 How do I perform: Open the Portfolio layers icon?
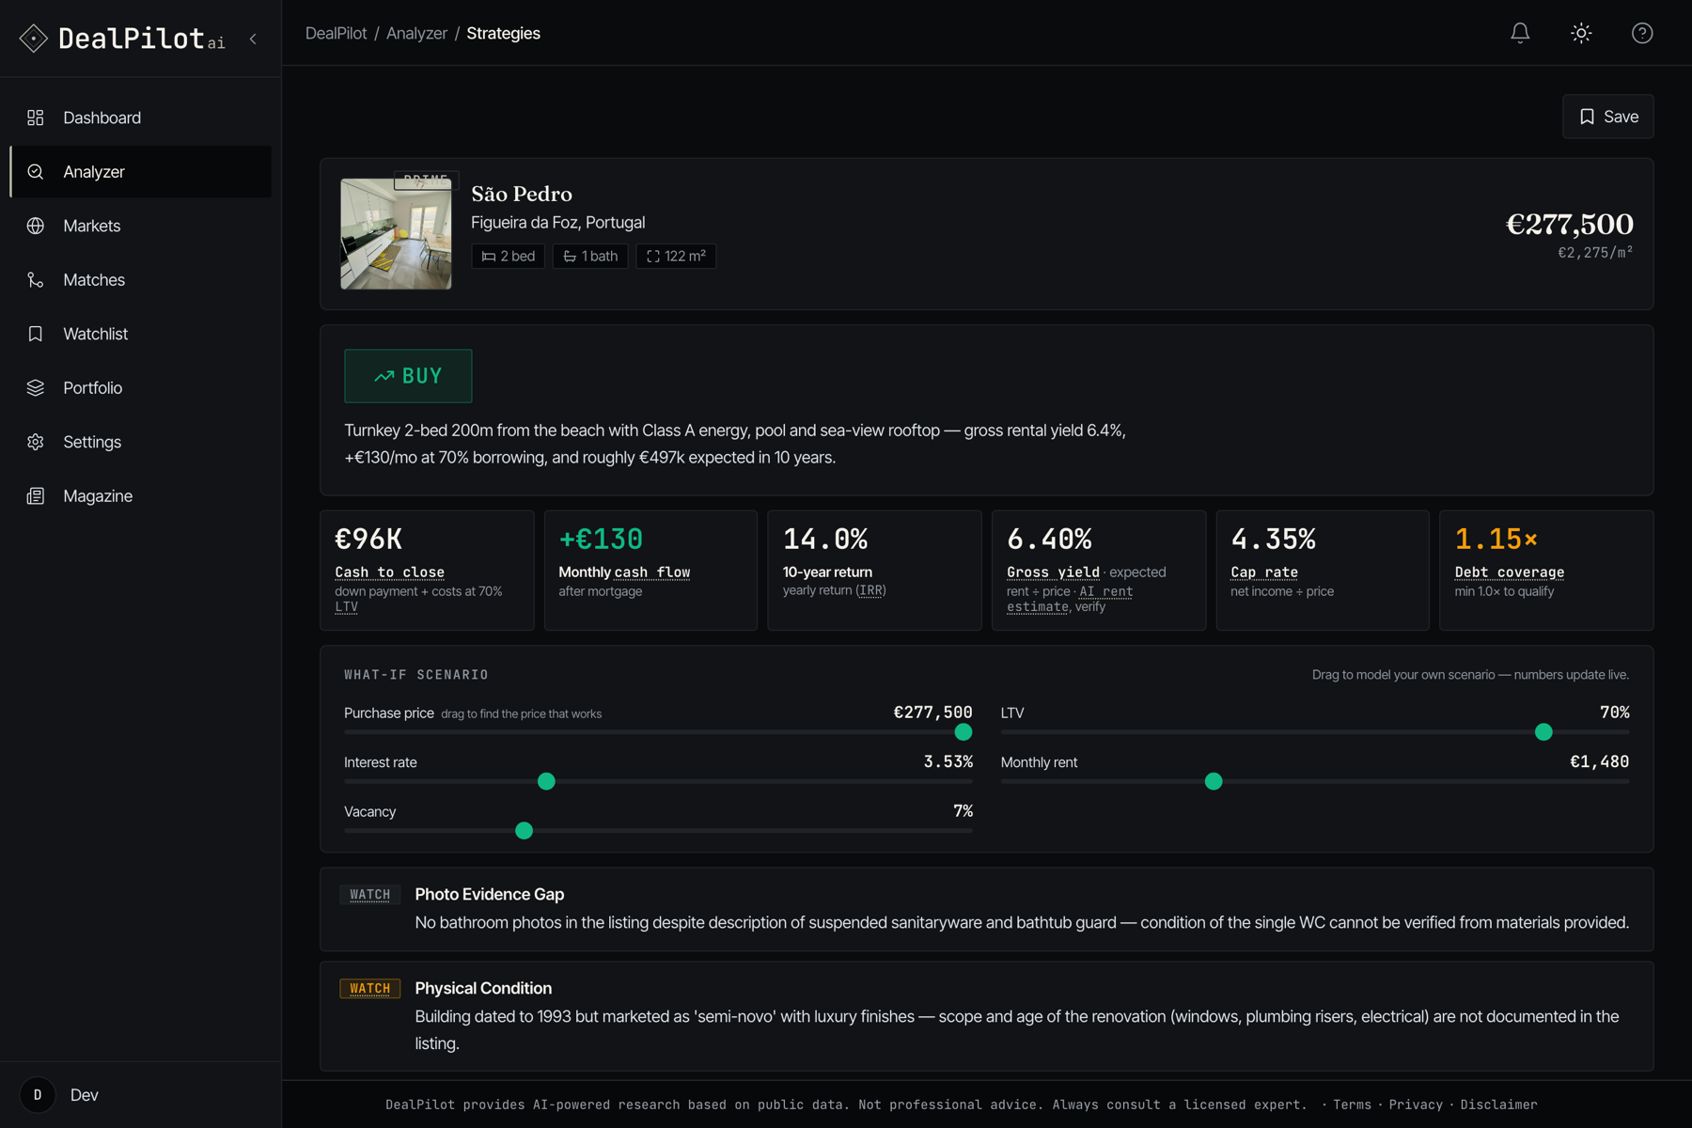coord(36,388)
